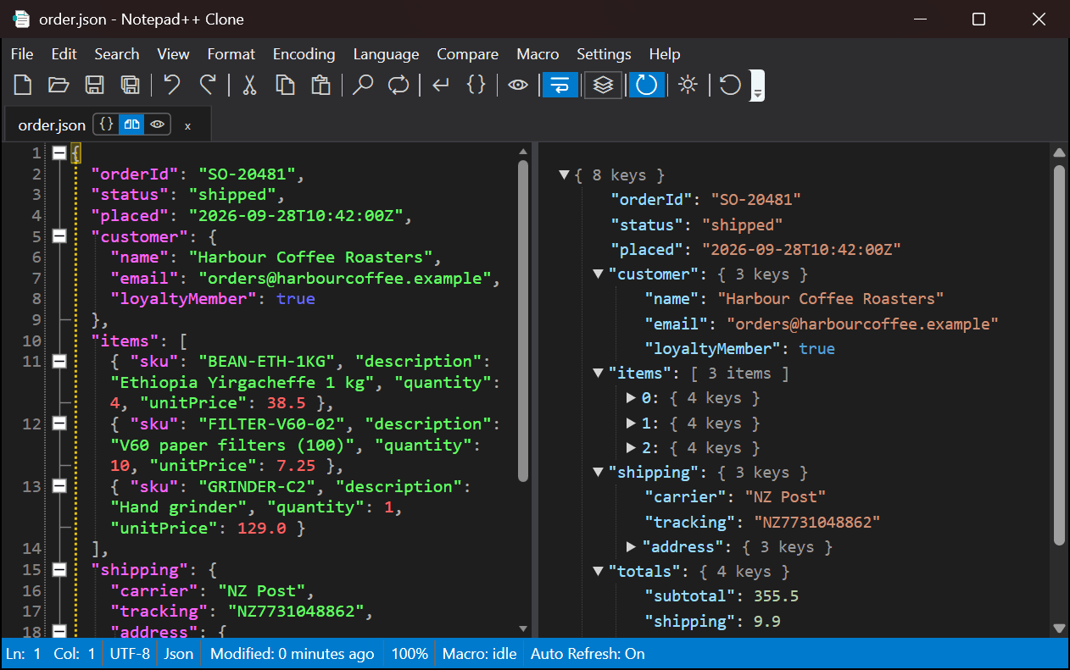Format JSON with toolbar braces icon

click(476, 85)
